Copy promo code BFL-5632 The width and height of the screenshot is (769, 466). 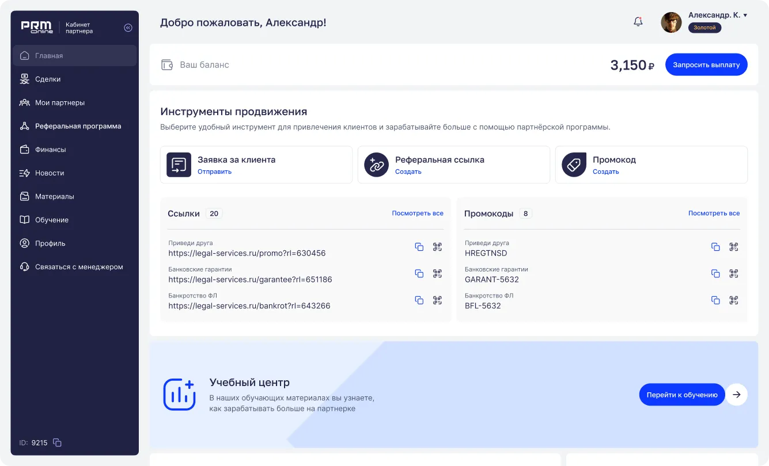point(715,300)
